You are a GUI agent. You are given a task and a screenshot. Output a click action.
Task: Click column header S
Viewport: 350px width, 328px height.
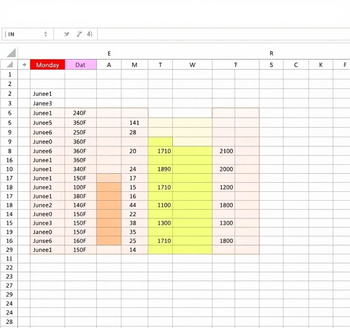271,65
